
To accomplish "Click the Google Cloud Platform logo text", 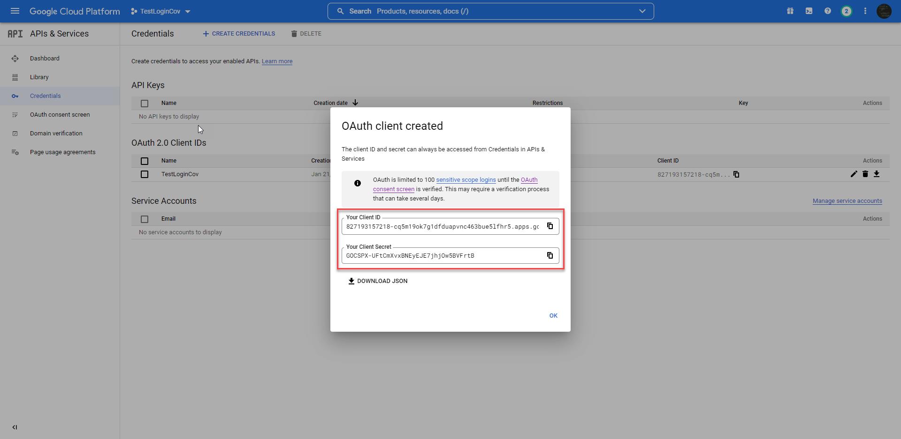I will [x=75, y=11].
